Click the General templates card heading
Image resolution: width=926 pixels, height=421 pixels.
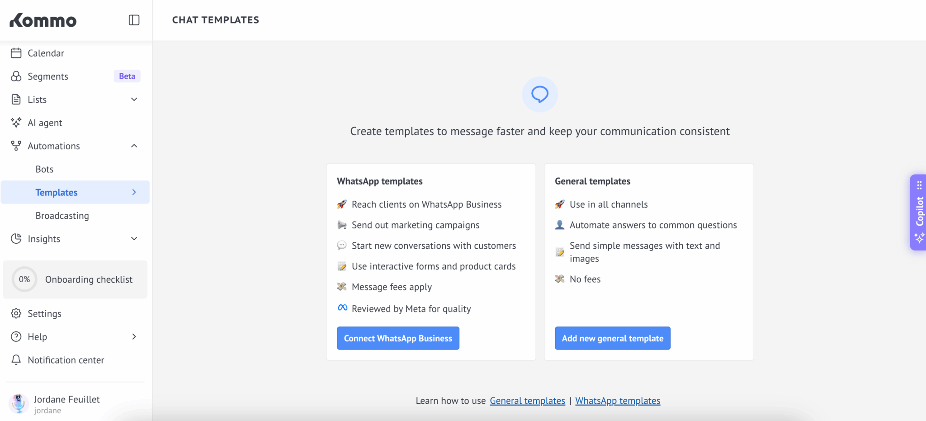592,181
